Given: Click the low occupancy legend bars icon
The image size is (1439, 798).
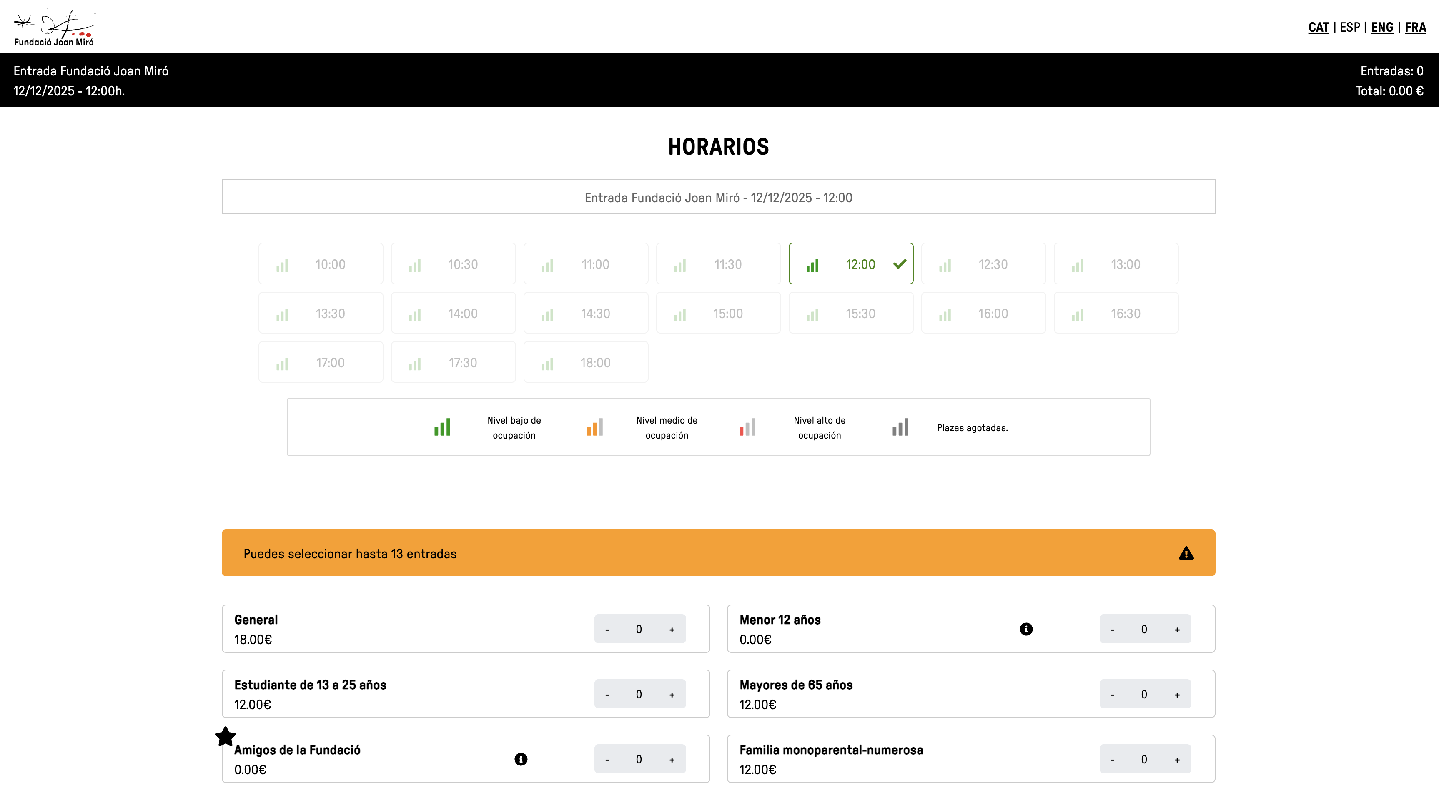Looking at the screenshot, I should tap(442, 427).
